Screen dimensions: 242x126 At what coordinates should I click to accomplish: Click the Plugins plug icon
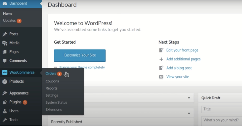tap(5, 102)
